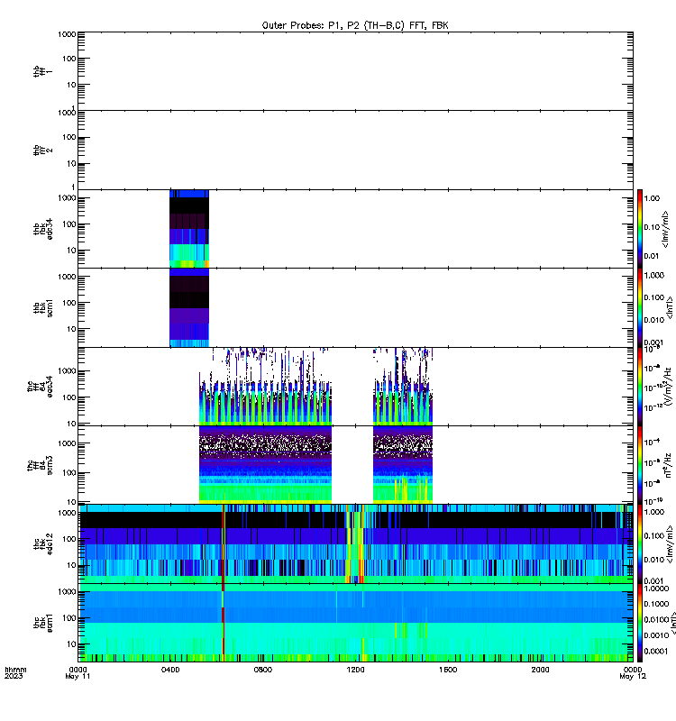The image size is (676, 721).
Task: Click the "1000" y-axis tick on thc fbk edc12 panel
Action: (x=67, y=513)
